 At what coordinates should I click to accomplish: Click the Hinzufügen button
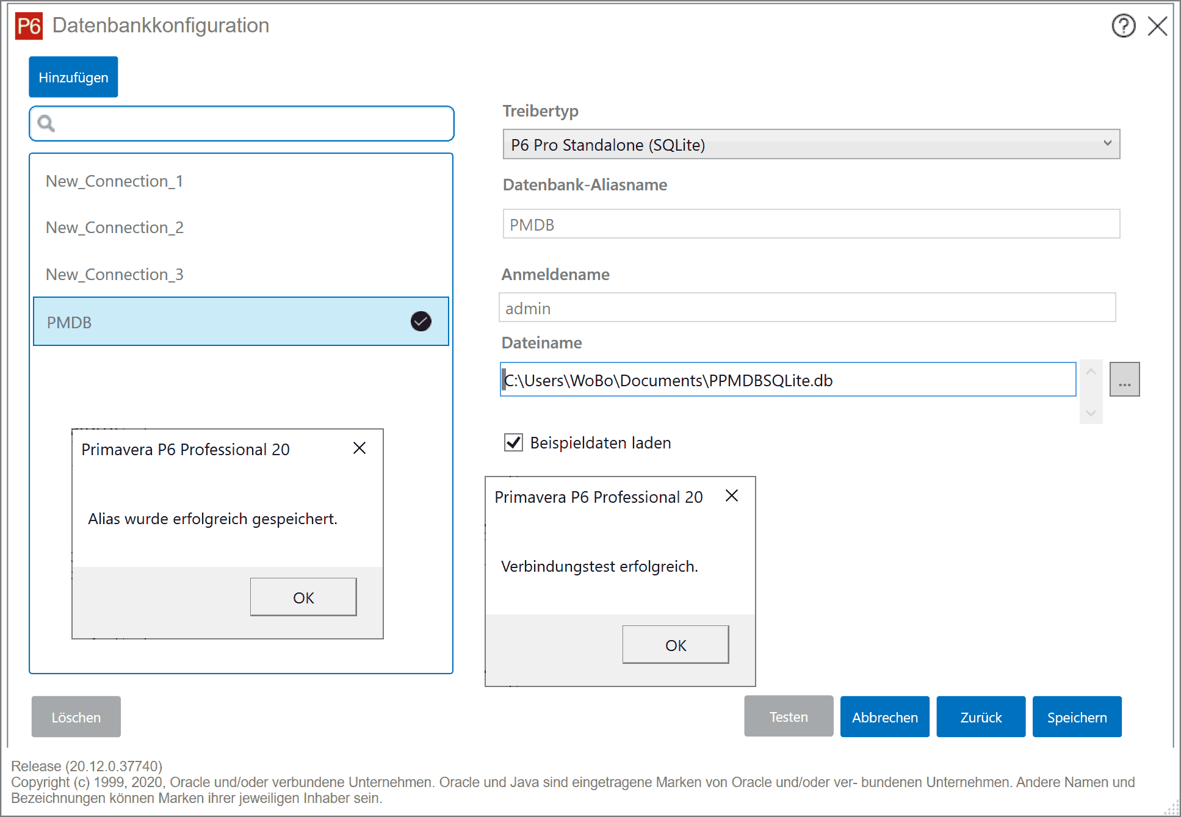73,77
